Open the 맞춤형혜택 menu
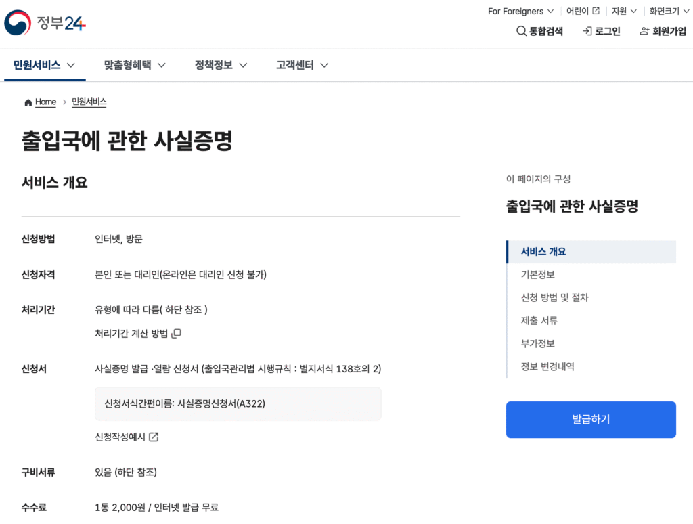This screenshot has width=693, height=524. click(x=135, y=65)
